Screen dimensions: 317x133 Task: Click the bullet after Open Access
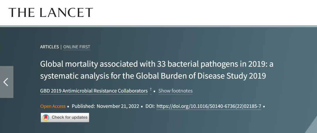click(68, 106)
